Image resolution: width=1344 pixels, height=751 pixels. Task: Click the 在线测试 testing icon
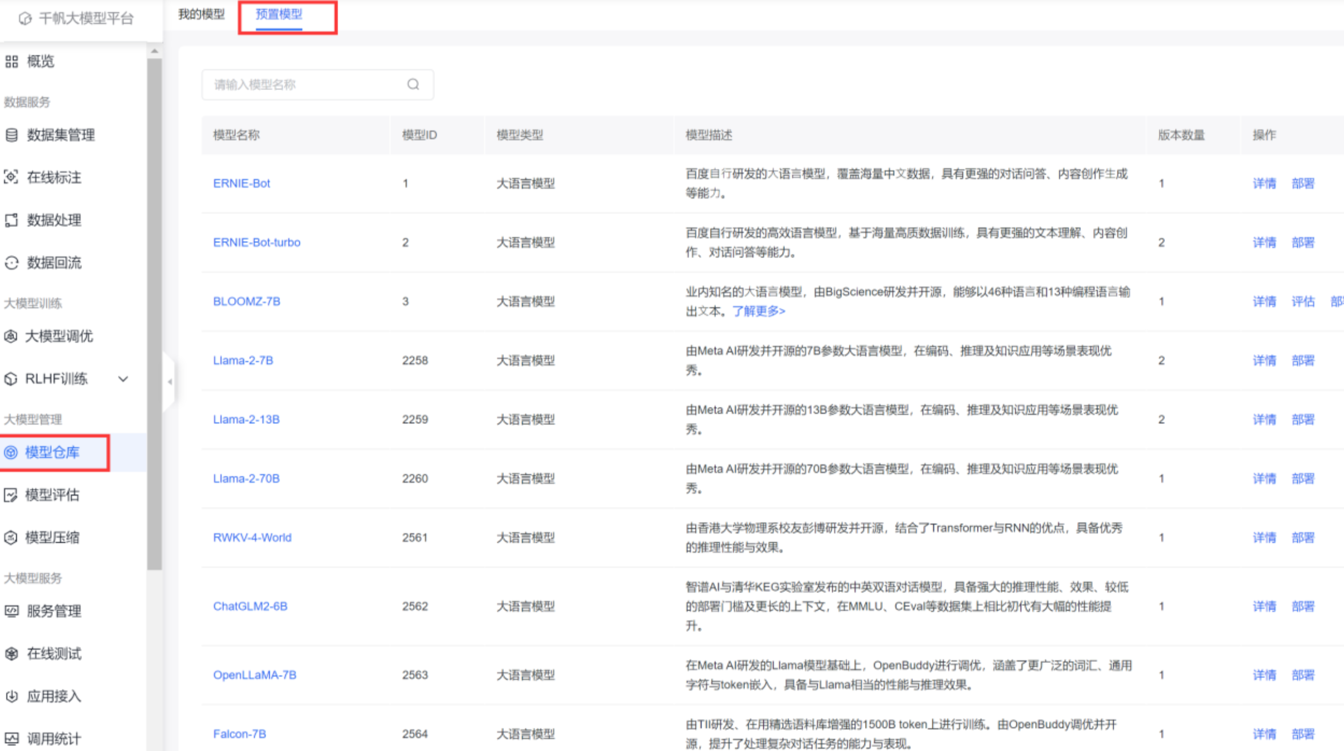[12, 654]
